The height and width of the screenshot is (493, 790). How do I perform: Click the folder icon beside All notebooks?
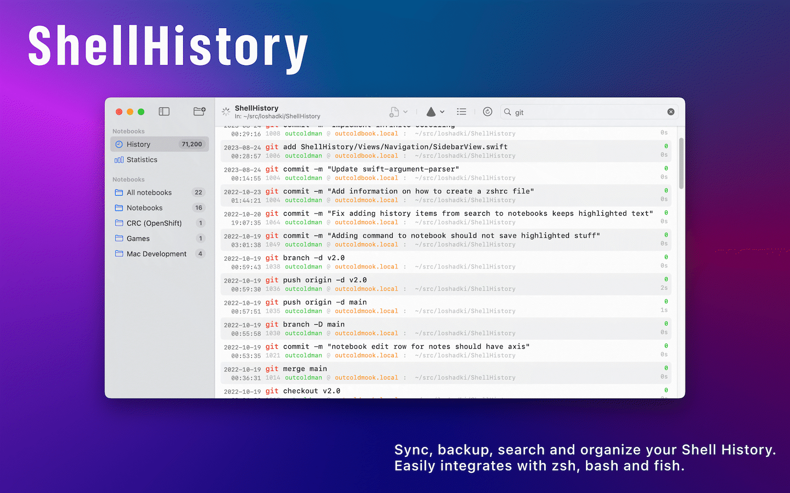119,192
